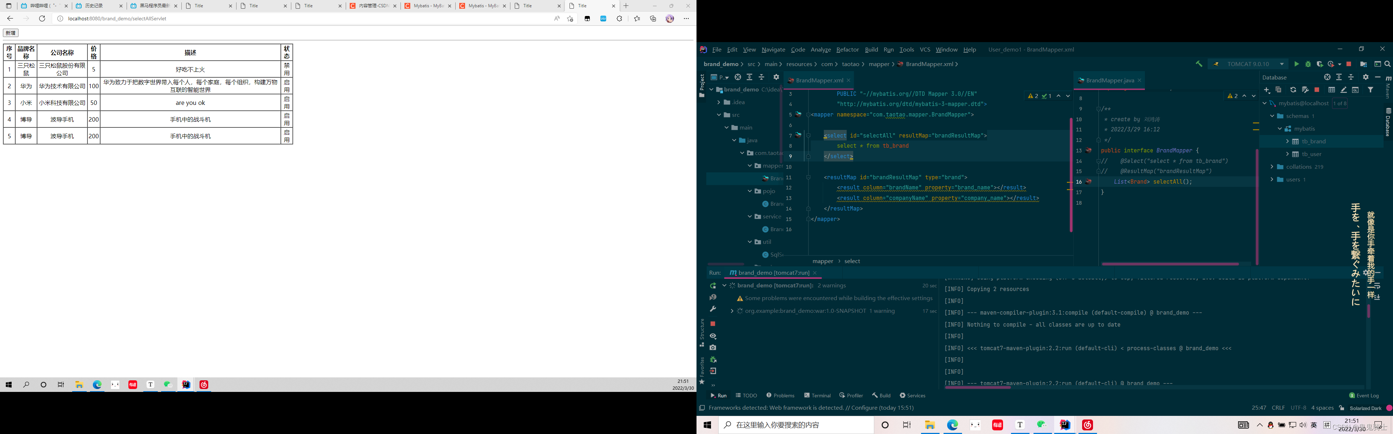Toggle the Project tool window side button

[702, 86]
